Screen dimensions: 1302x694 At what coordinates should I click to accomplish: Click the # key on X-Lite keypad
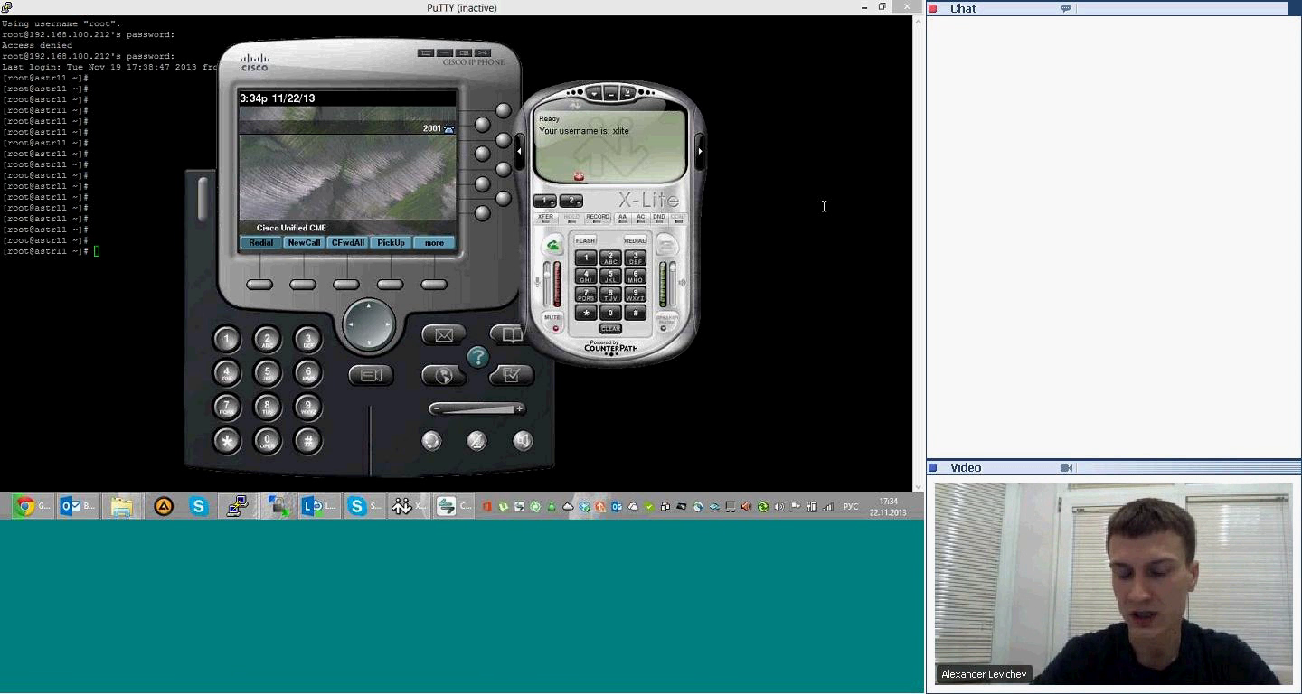636,313
